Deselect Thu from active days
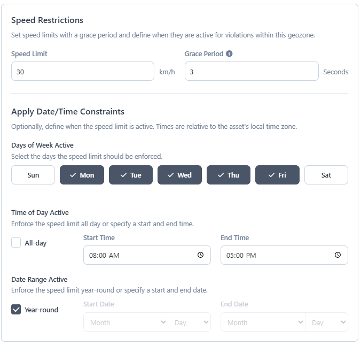The height and width of the screenshot is (346, 361). pos(229,175)
